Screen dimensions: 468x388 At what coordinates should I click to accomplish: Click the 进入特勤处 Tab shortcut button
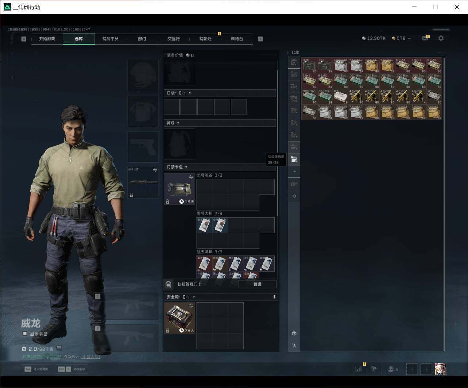pyautogui.click(x=37, y=369)
